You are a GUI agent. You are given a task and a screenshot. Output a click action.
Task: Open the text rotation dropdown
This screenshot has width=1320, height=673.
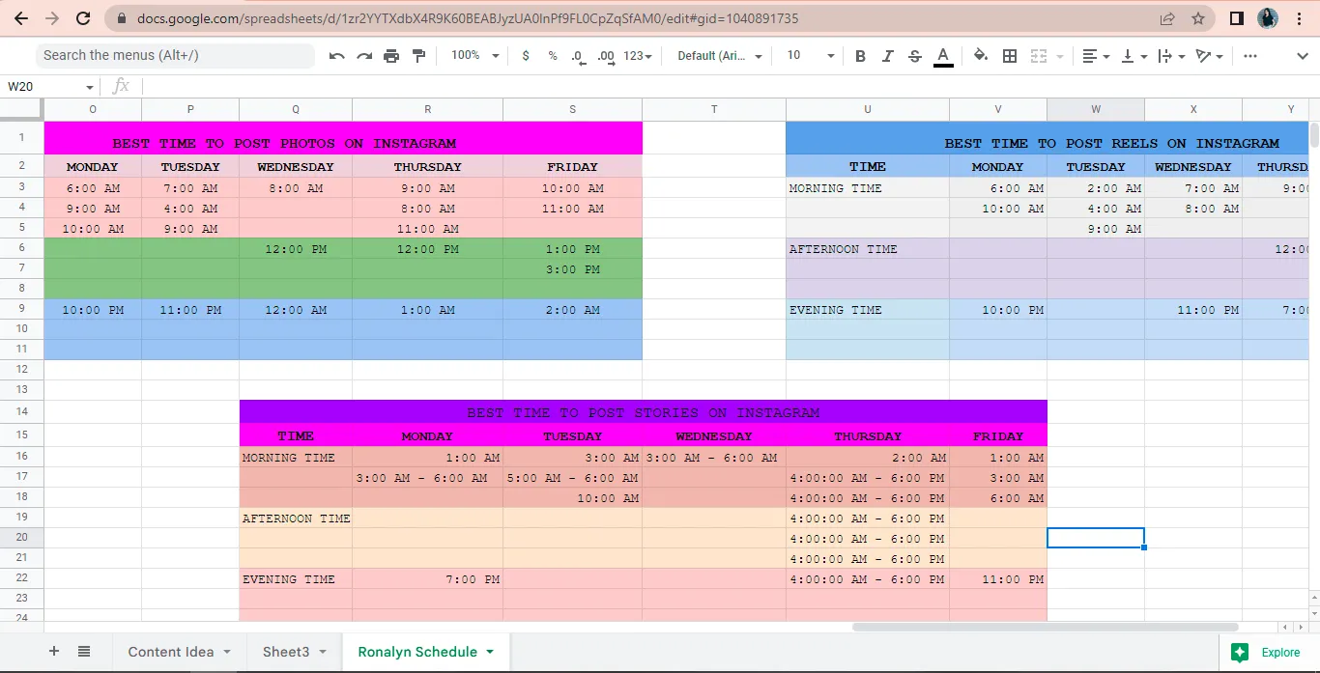click(1209, 56)
